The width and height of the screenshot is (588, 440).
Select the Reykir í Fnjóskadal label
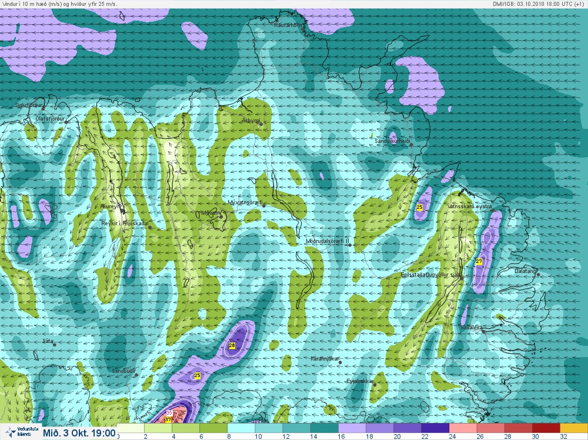click(x=125, y=224)
